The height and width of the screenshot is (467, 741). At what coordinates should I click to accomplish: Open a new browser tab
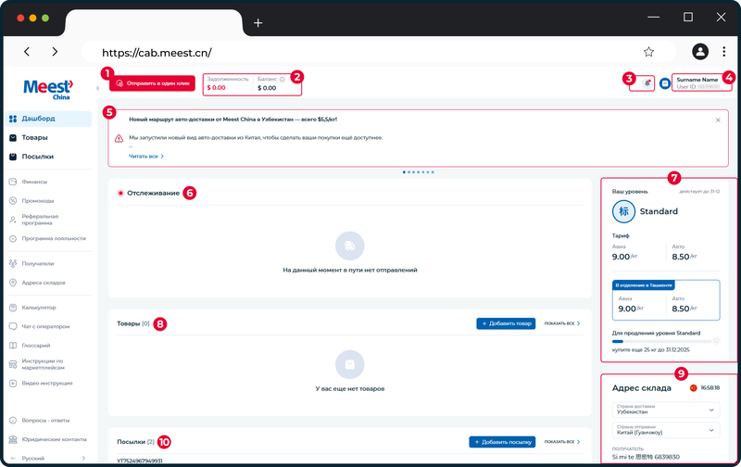coord(258,22)
